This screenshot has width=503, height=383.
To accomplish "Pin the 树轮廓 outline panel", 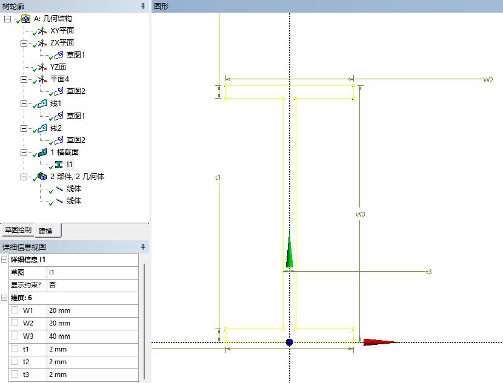I will coord(143,6).
